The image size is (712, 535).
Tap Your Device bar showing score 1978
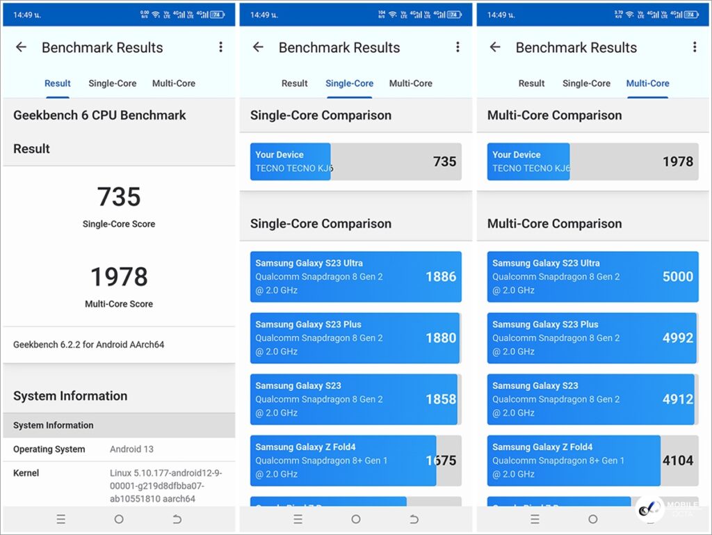tap(593, 161)
